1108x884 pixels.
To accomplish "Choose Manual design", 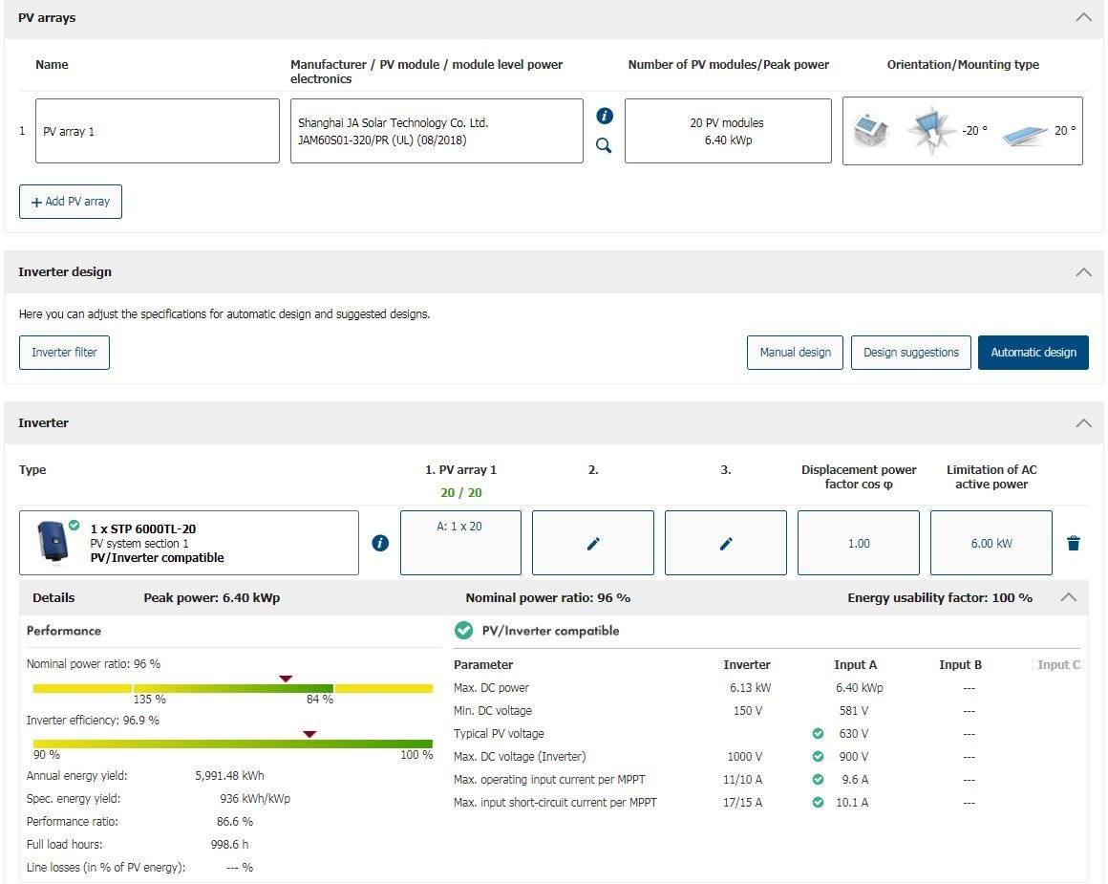I will (x=795, y=352).
